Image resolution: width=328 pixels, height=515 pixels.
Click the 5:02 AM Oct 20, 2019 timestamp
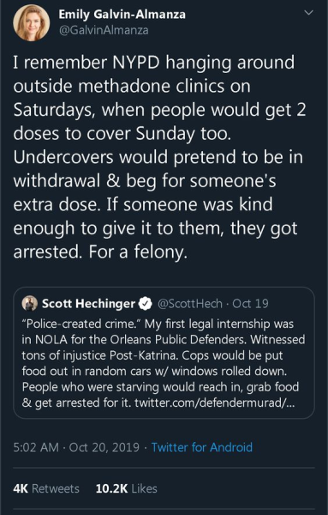(76, 447)
